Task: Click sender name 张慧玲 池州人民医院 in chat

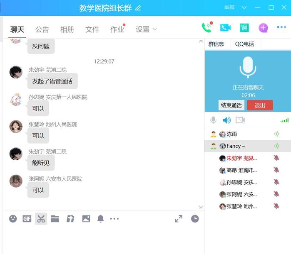Action: [x=52, y=125]
